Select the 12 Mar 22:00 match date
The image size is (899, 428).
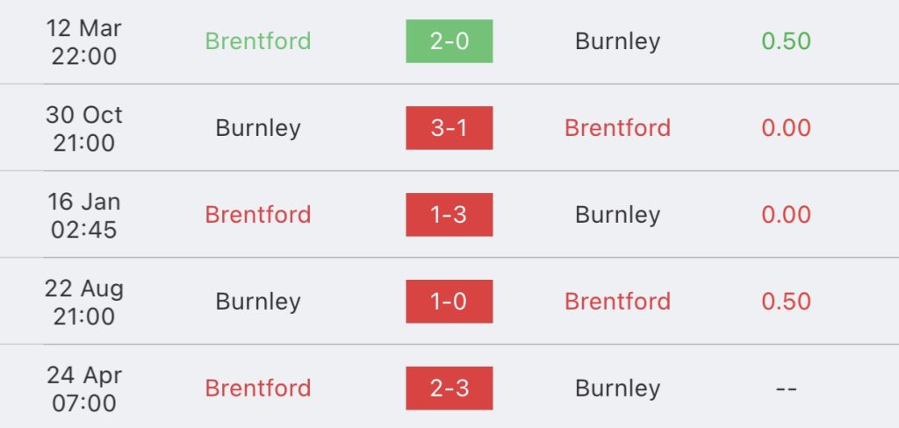[83, 42]
